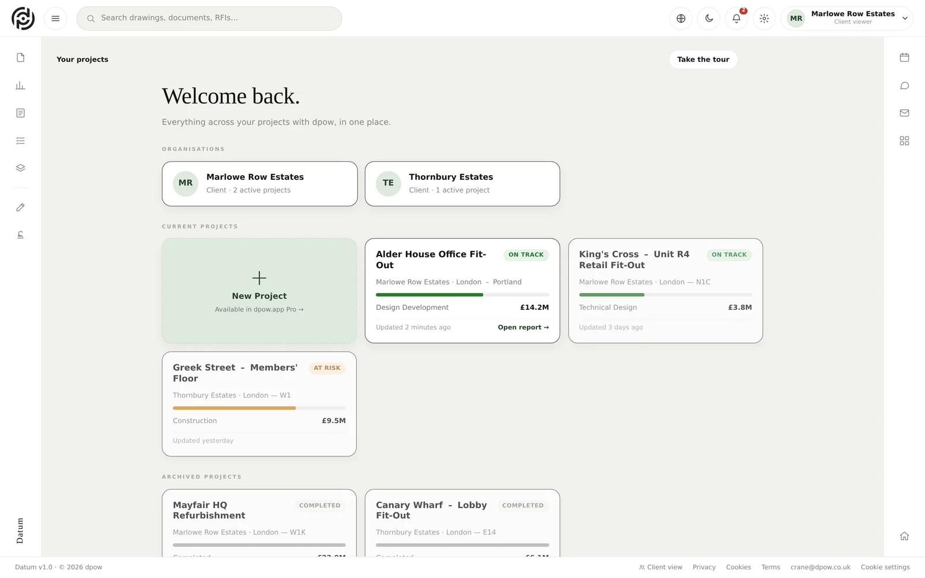Open the reports sheet sidebar icon
This screenshot has height=578, width=925.
coord(21,113)
